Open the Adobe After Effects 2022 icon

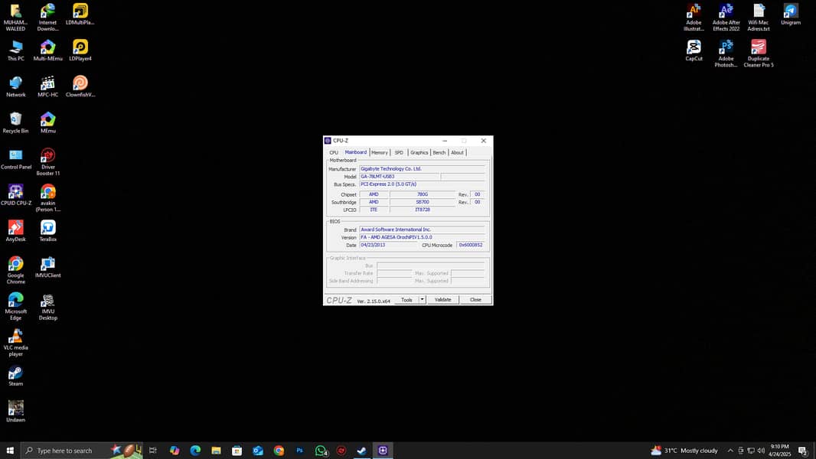coord(726,18)
